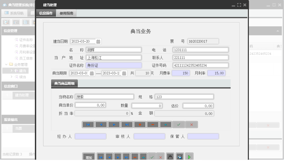284x164 pixels.
Task: Open the calendar picker next to 建当日期
Action: coord(98,41)
